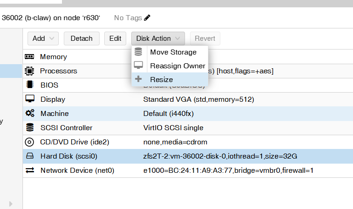353x209 pixels.
Task: Select the SCSI Controller row value
Action: click(173, 128)
